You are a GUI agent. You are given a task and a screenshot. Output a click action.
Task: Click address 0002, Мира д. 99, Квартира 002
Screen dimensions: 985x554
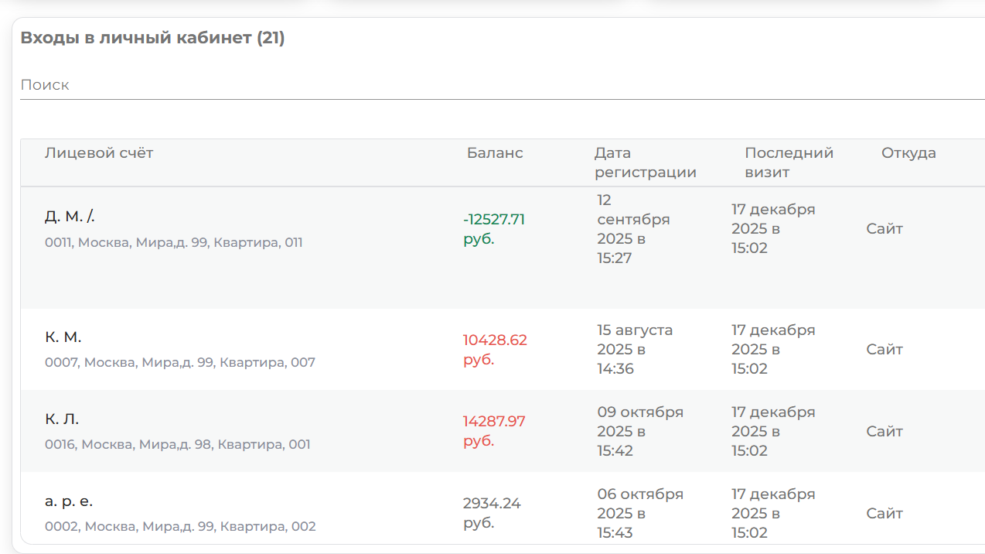click(180, 527)
